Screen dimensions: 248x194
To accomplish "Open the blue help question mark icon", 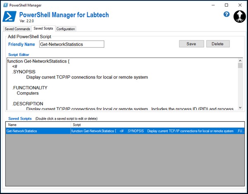I will [x=227, y=14].
